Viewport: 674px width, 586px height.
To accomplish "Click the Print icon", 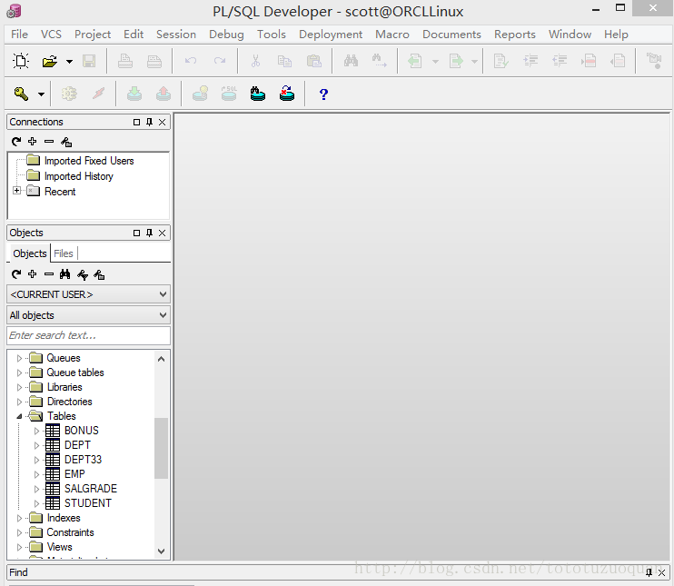I will [x=125, y=62].
